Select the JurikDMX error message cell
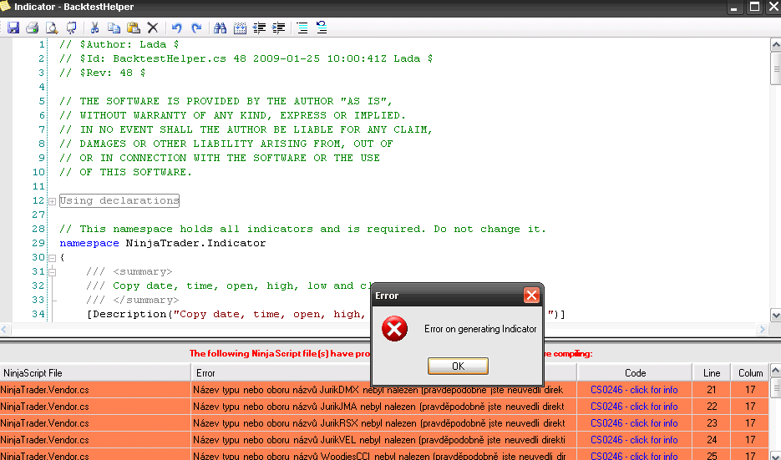Viewport: 781px width, 460px height. pos(383,390)
